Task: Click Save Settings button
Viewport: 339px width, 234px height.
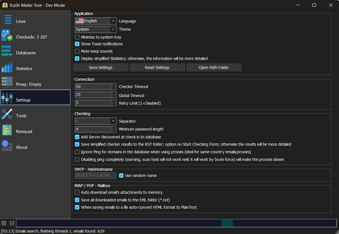Action: (101, 67)
